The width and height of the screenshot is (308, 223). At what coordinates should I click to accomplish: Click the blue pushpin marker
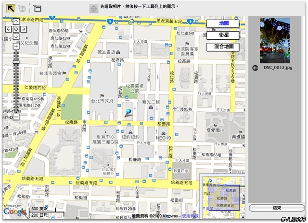coord(128,113)
